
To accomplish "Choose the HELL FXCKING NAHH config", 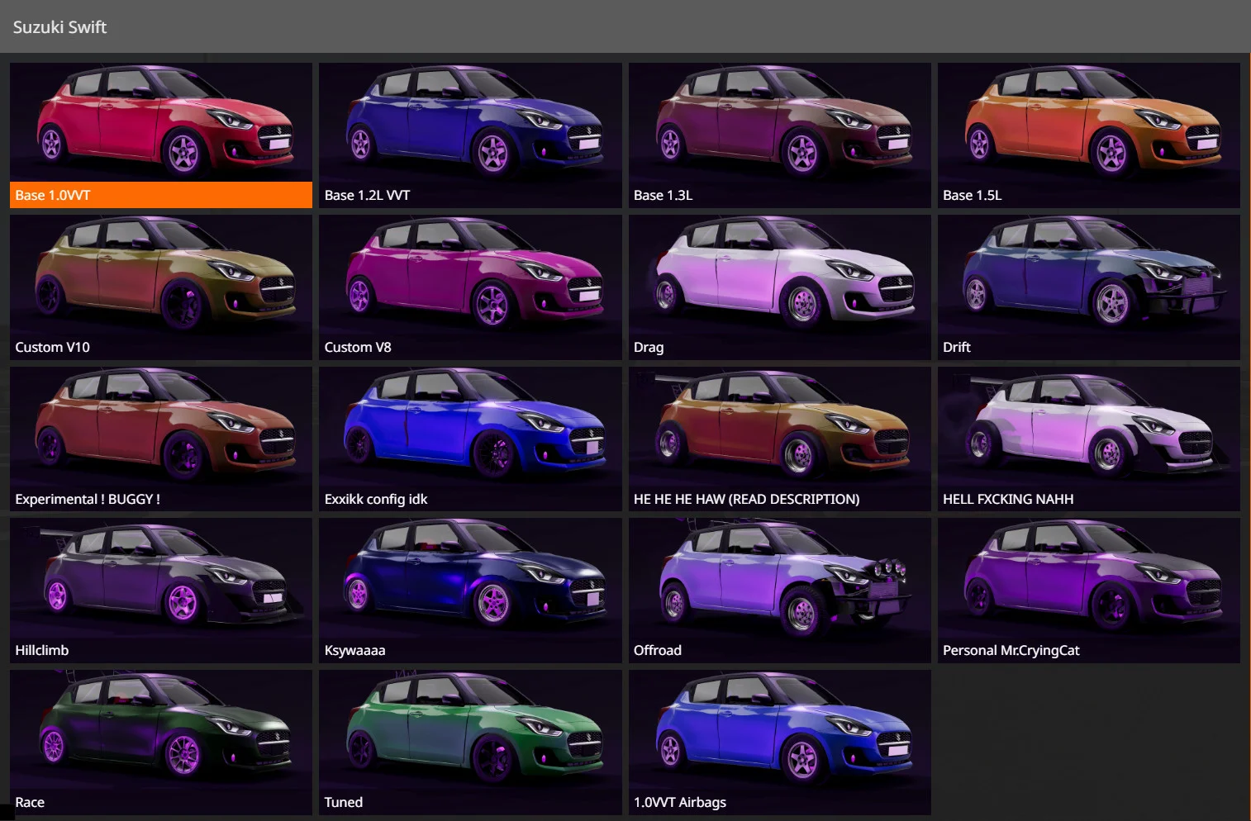I will (x=1088, y=428).
